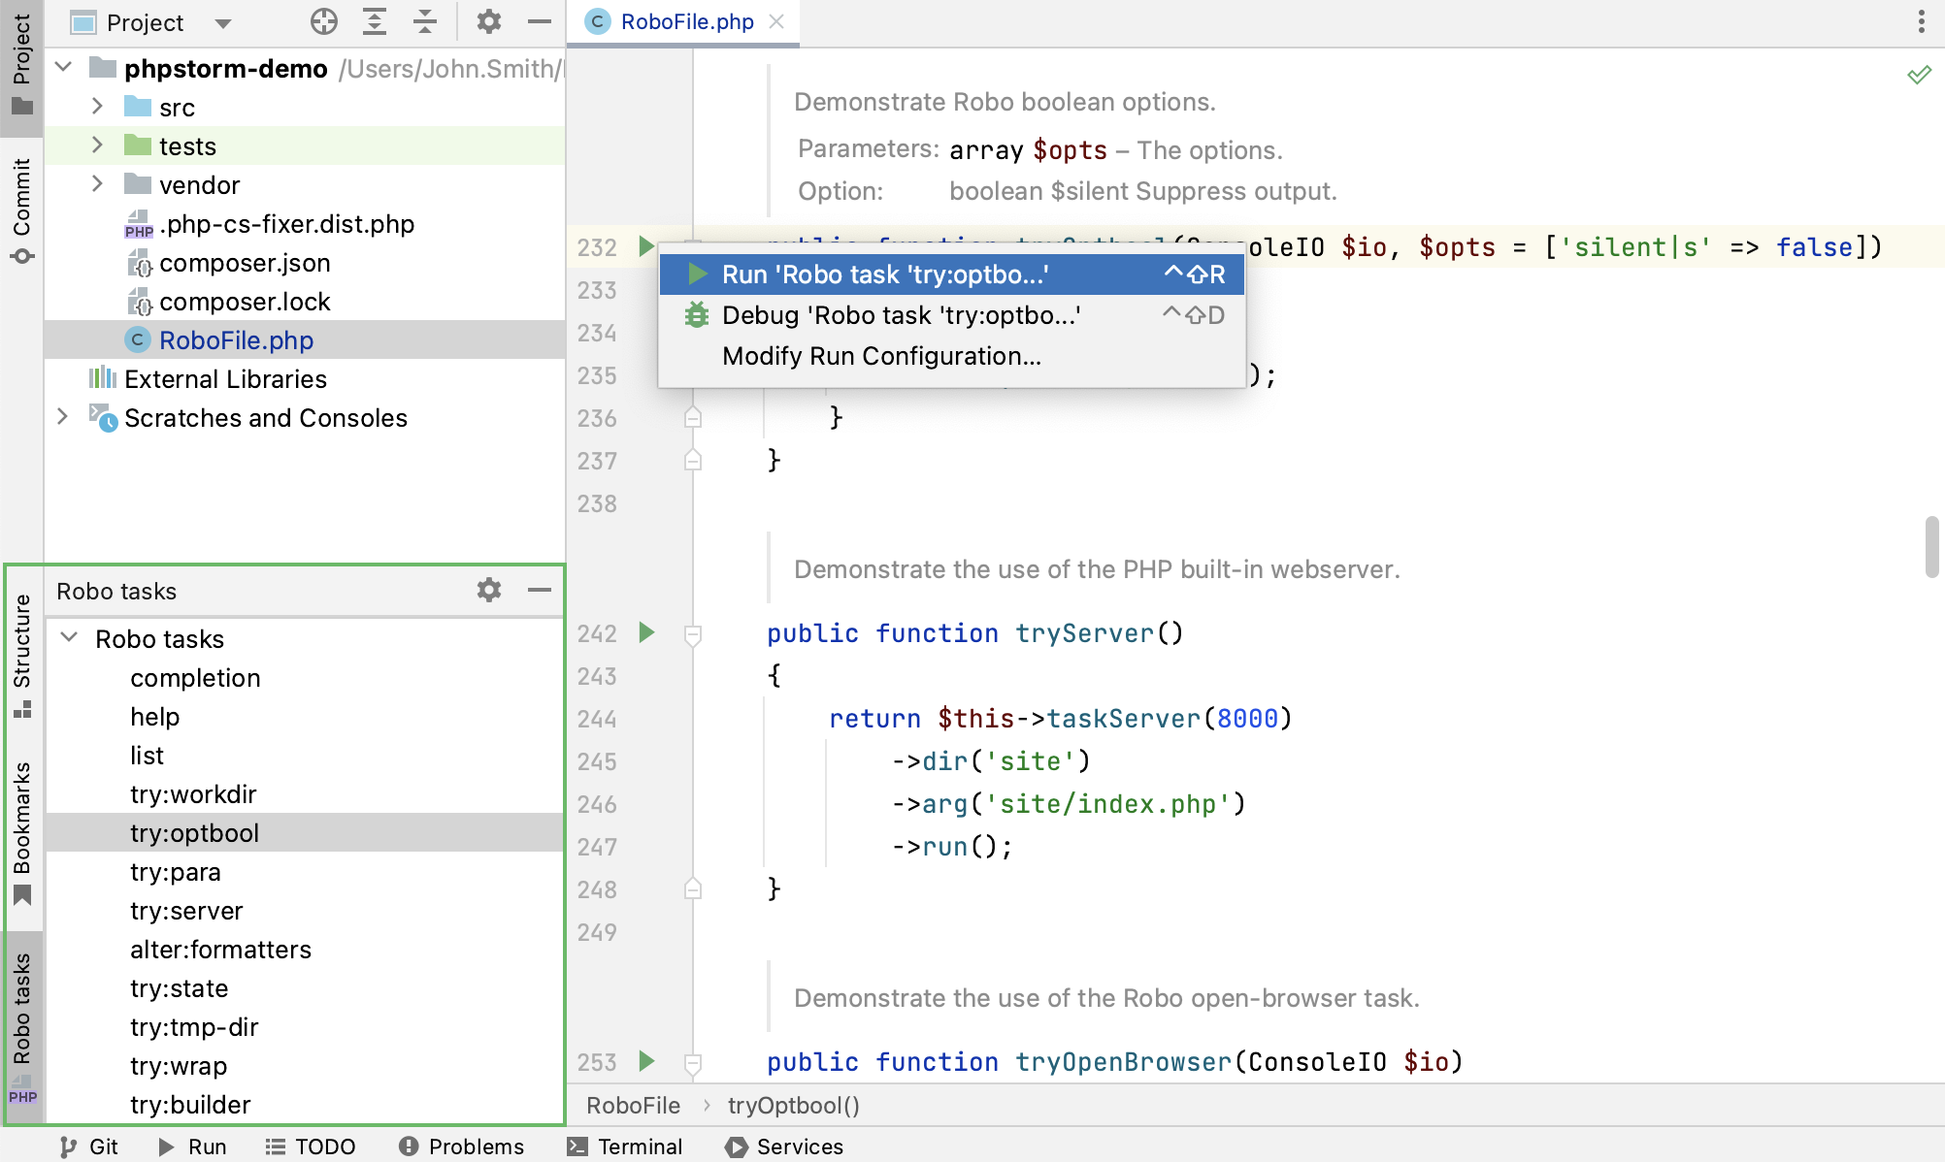
Task: Open editor tab options kebab menu
Action: pos(1922,21)
